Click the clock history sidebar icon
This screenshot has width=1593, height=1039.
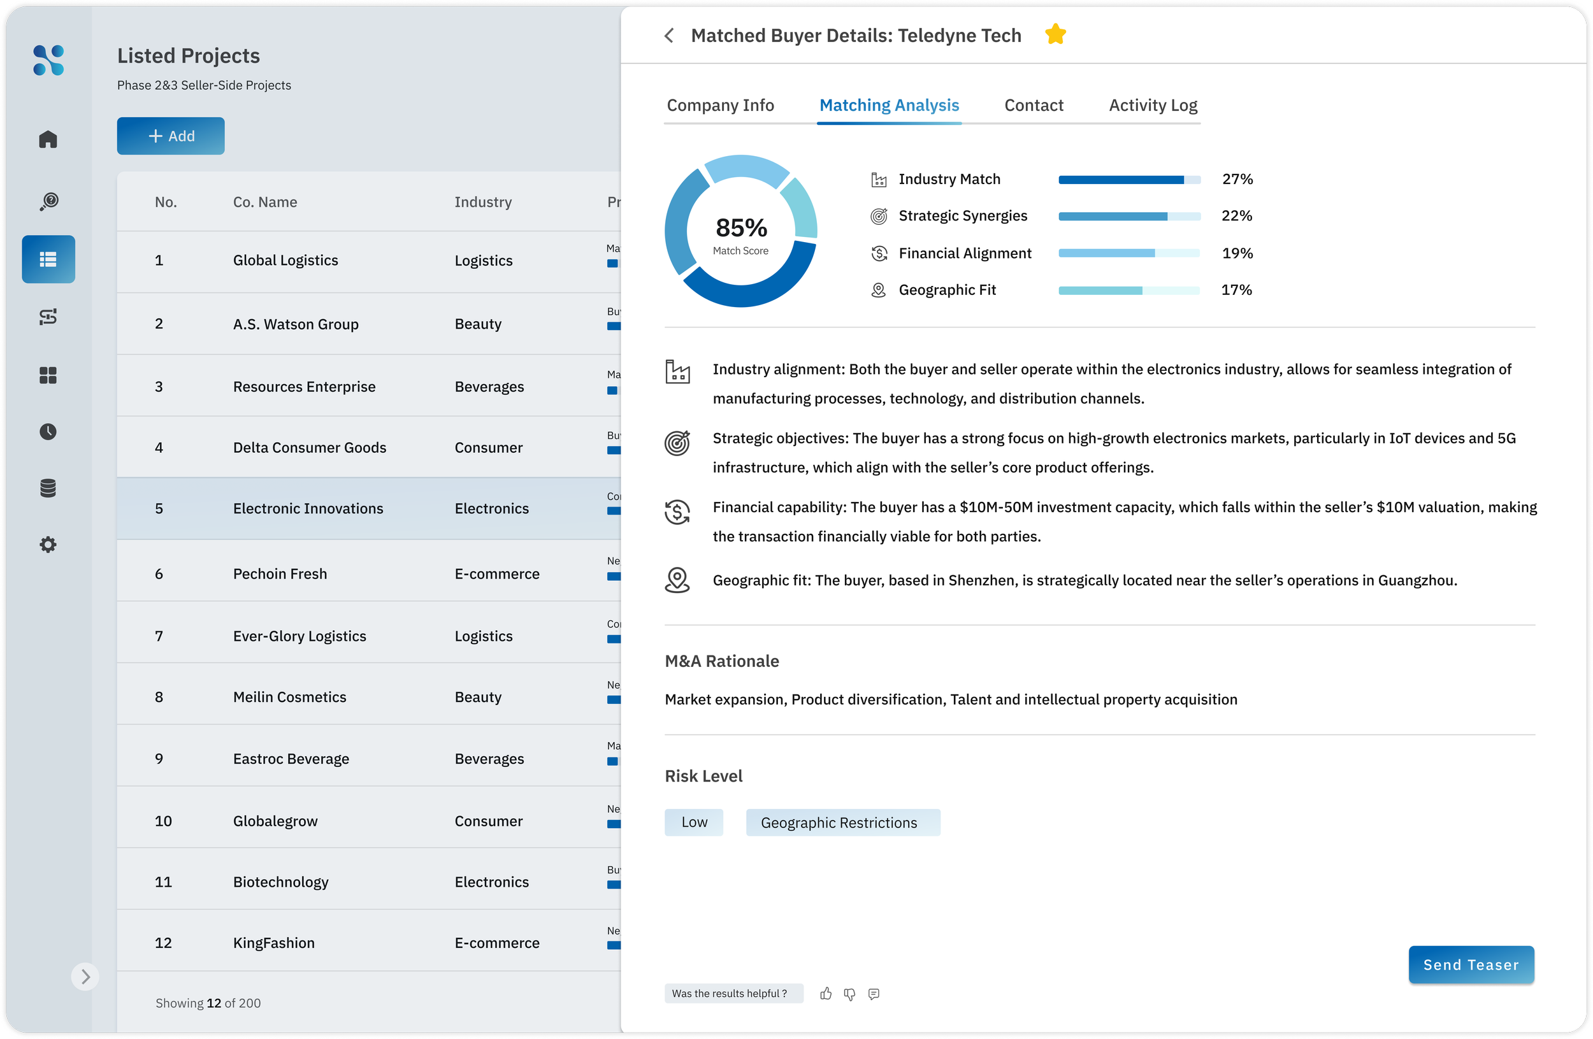click(x=48, y=431)
